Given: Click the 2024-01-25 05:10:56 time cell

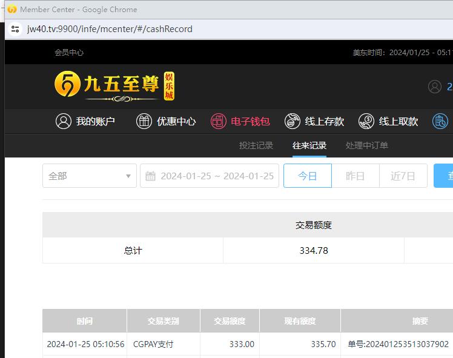Looking at the screenshot, I should pos(85,344).
